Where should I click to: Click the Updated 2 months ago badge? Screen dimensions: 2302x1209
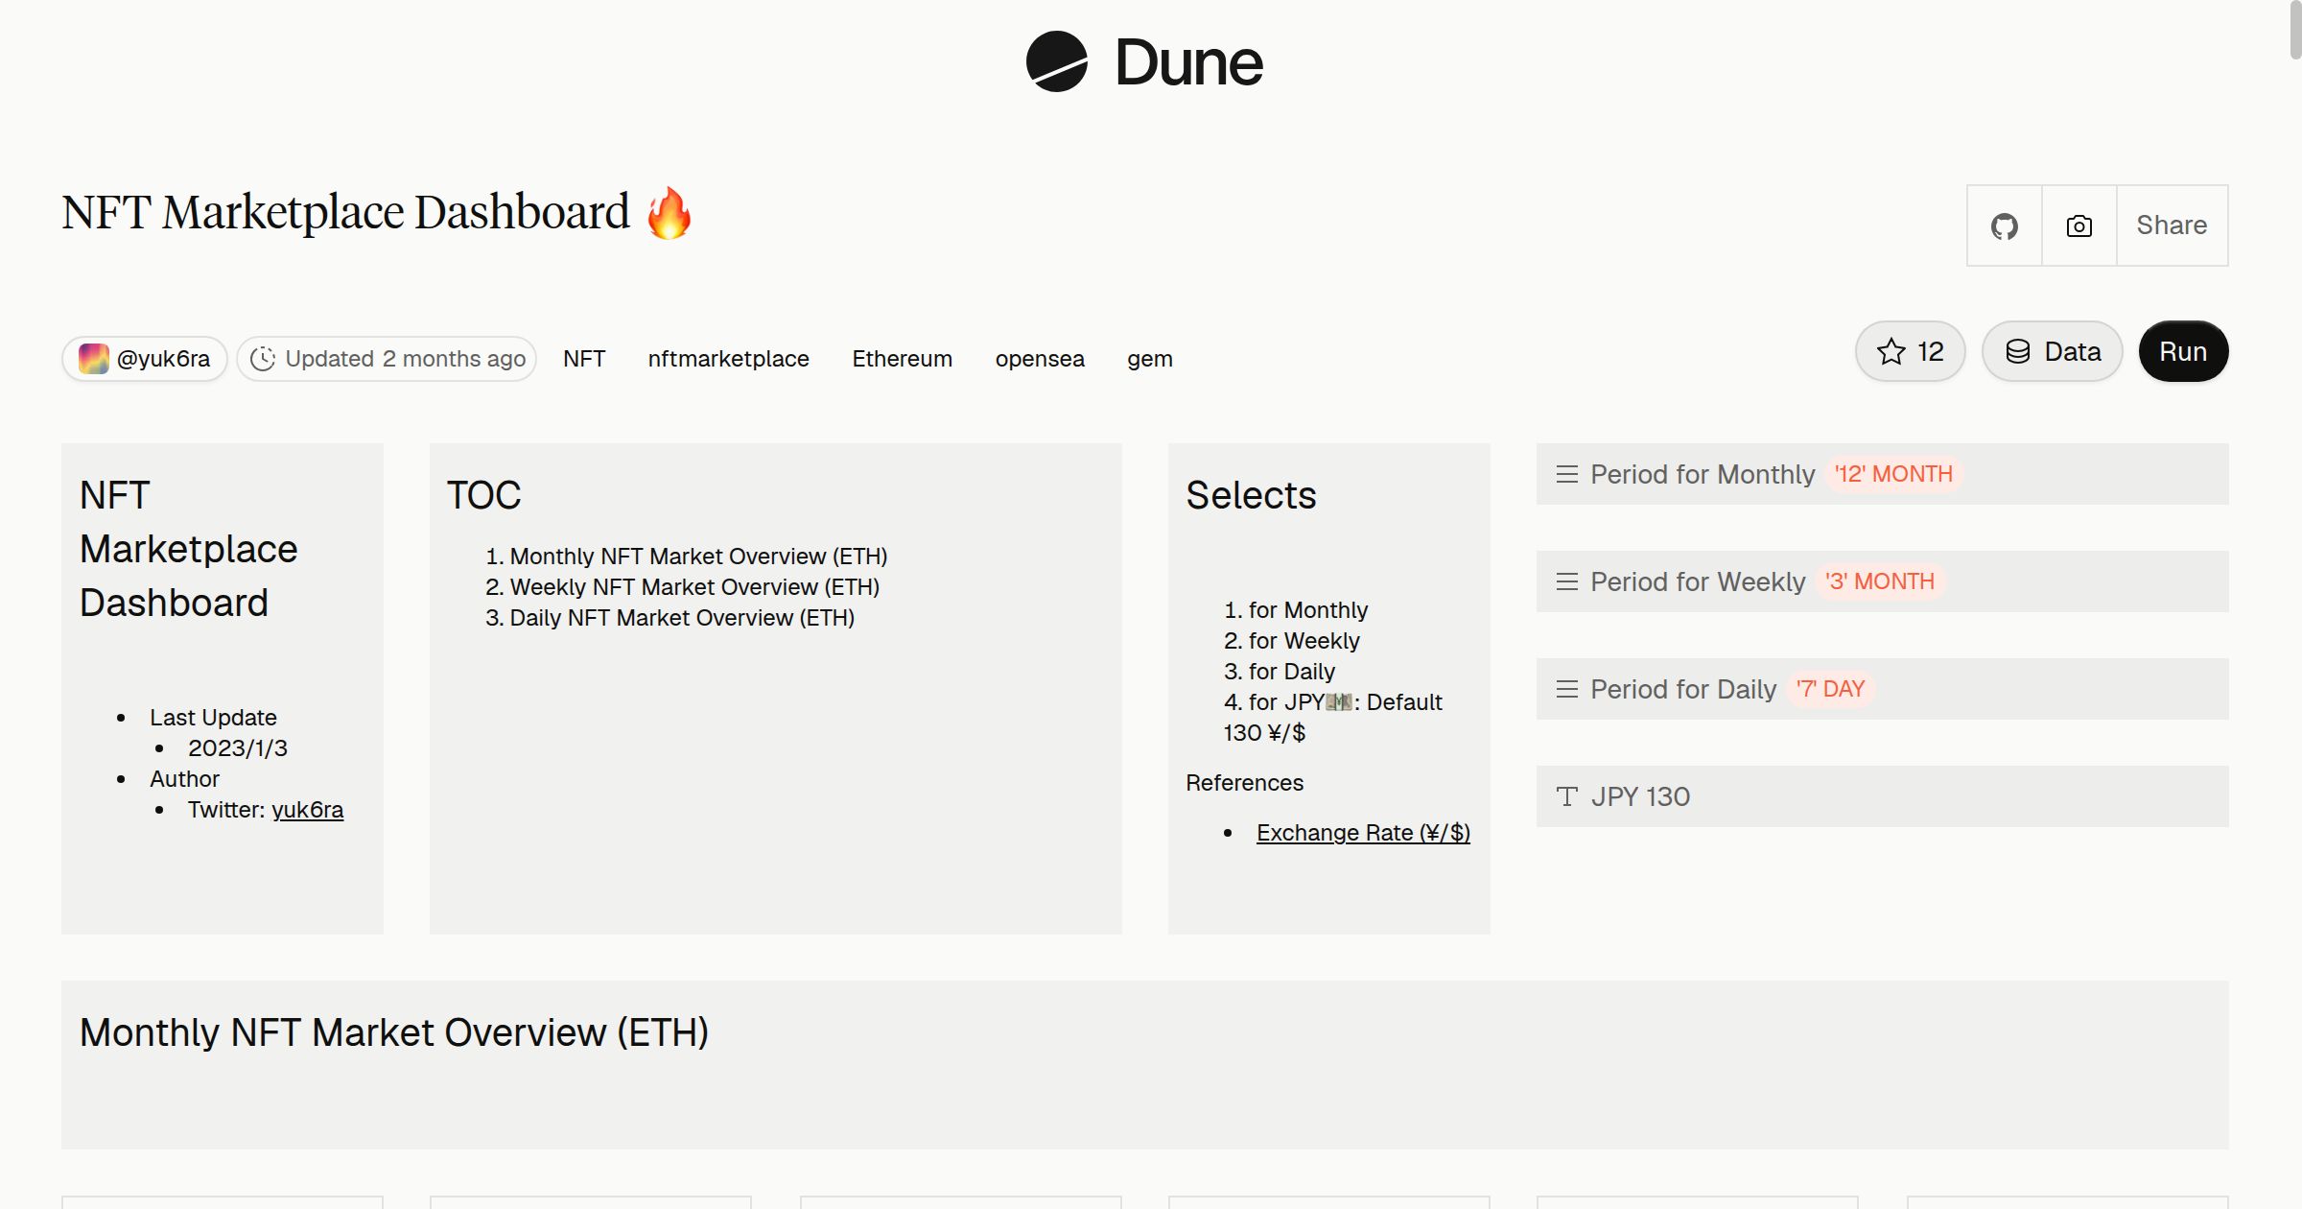point(387,359)
